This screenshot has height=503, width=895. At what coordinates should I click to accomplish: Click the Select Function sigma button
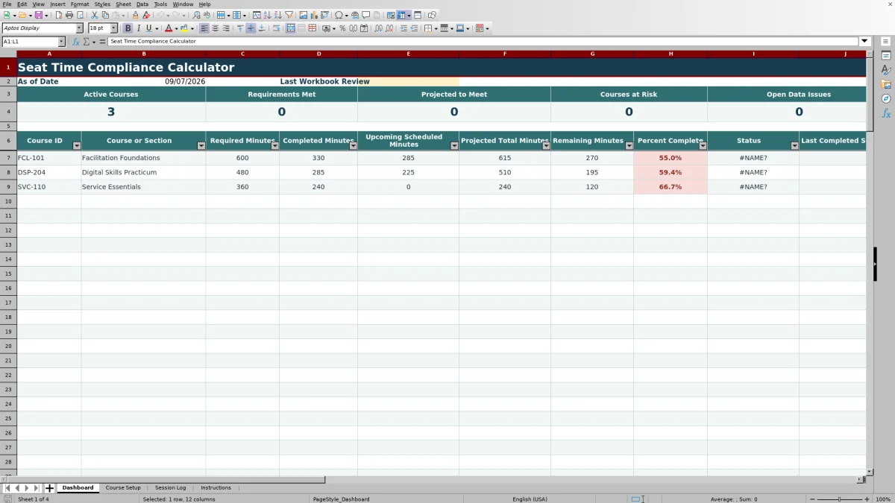(x=87, y=42)
